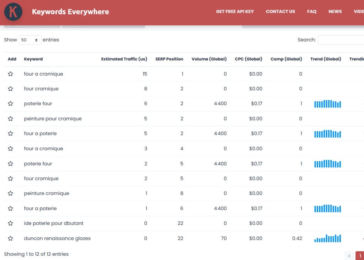364x260 pixels.
Task: Click 'Showing 1 to 12 of 12 entries' text
Action: point(36,254)
